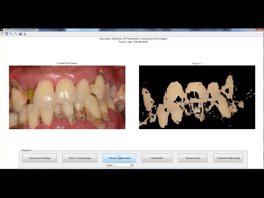Click Treatment Healthy Image button
This screenshot has height=198, width=264.
[x=228, y=158]
